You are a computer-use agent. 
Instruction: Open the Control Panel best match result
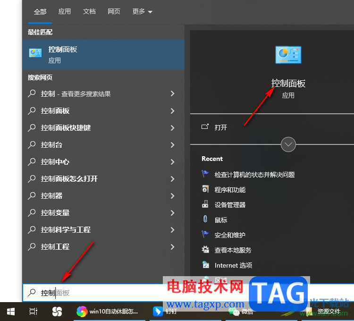(103, 55)
